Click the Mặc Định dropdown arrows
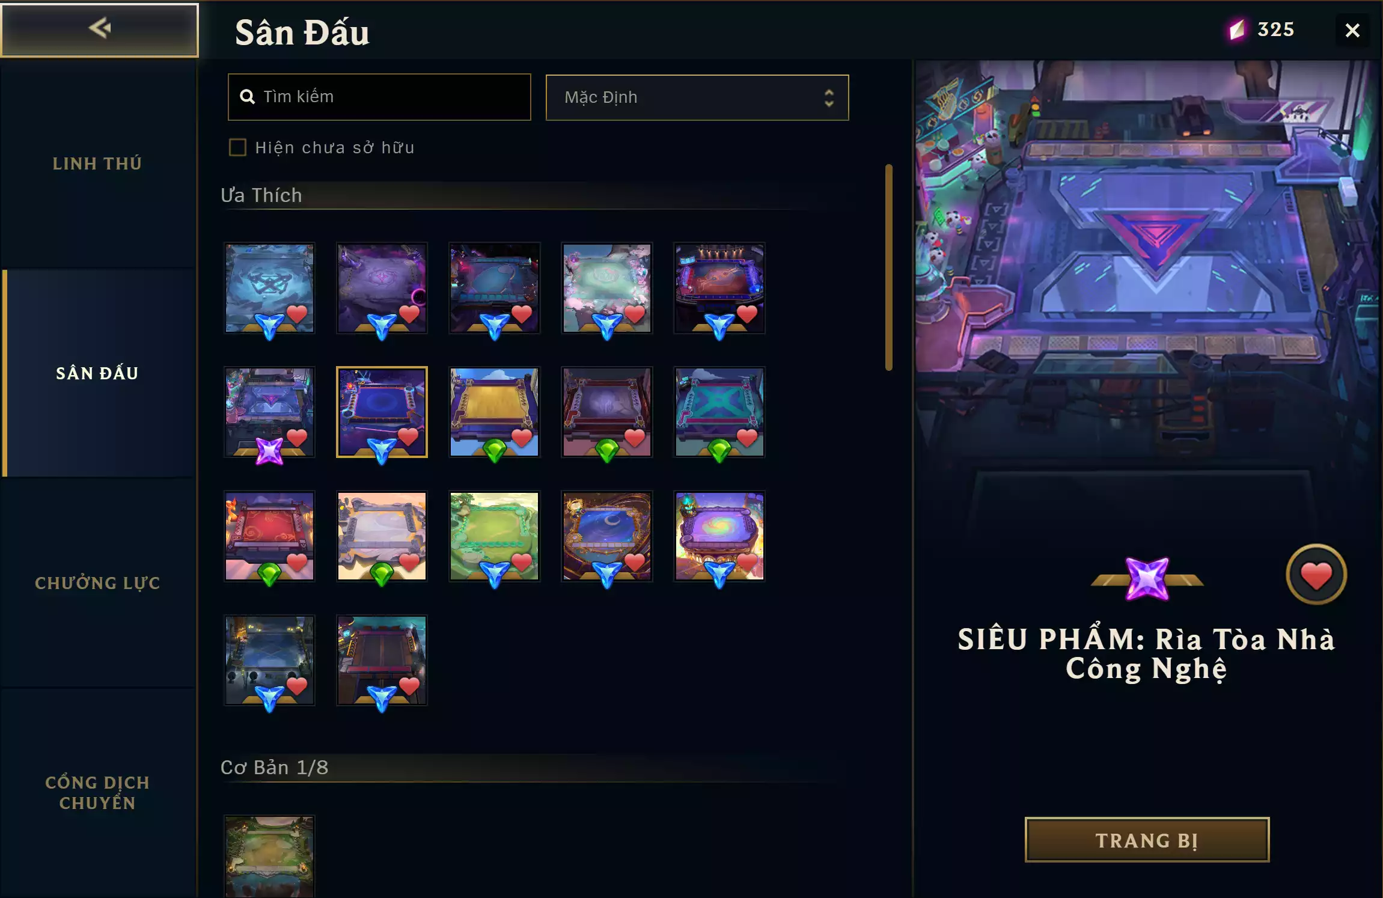 pyautogui.click(x=829, y=98)
